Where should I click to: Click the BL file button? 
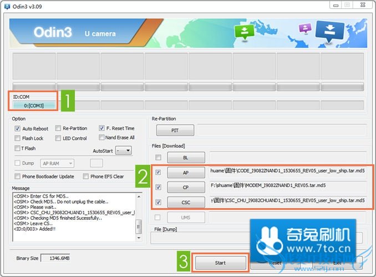pos(186,158)
